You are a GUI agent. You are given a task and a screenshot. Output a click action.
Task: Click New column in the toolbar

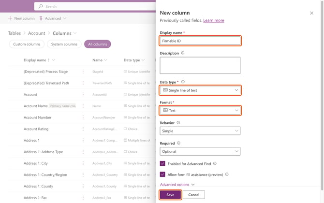point(21,18)
